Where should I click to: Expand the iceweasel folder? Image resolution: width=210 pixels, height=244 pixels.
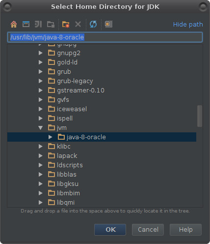(41, 109)
